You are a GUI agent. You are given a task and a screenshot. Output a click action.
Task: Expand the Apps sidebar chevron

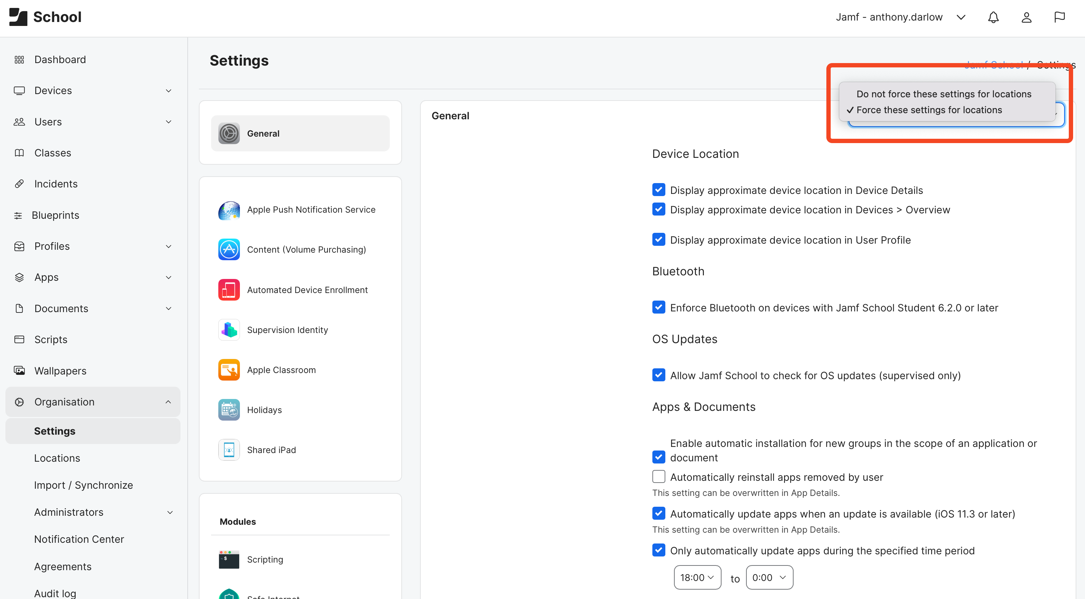tap(169, 278)
